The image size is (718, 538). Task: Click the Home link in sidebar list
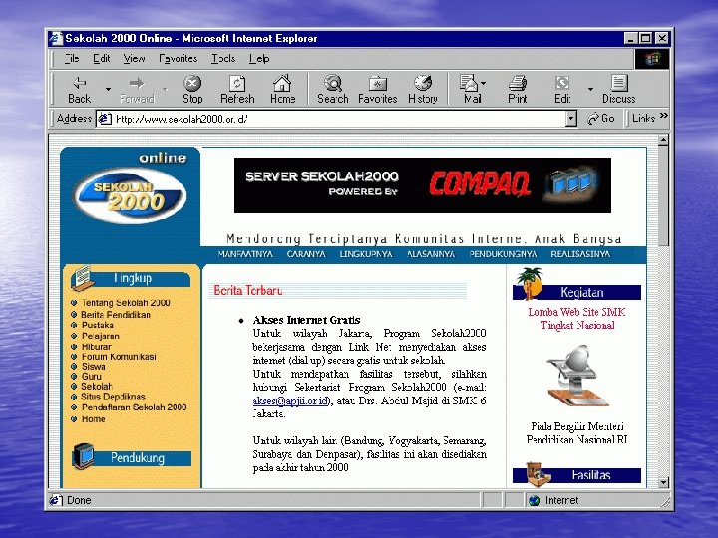pos(93,419)
